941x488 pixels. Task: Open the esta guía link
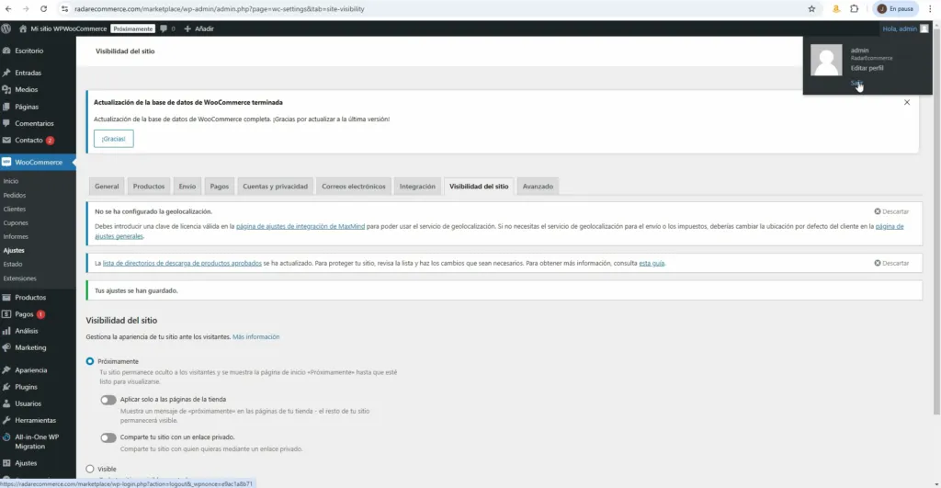(x=652, y=264)
